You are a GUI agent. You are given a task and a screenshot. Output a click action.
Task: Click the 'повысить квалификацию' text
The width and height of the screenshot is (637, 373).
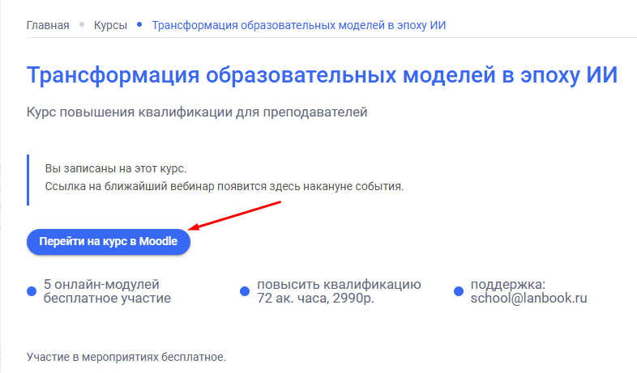coord(339,284)
